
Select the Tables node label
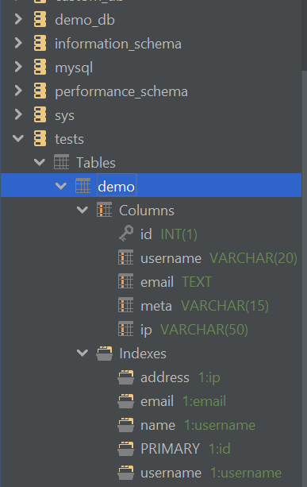coord(96,163)
